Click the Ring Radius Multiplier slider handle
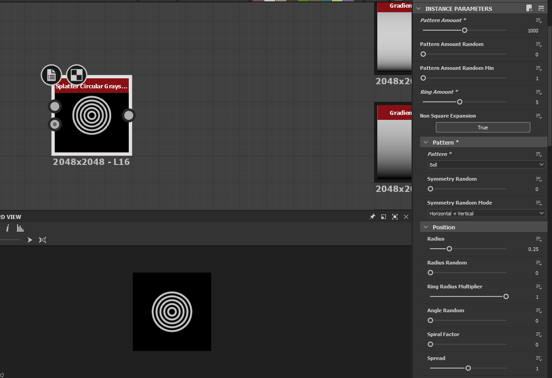 [x=506, y=296]
